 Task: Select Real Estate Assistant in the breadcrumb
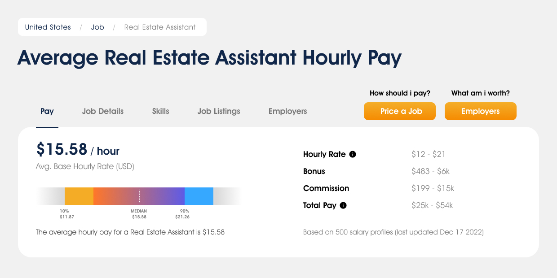click(160, 27)
